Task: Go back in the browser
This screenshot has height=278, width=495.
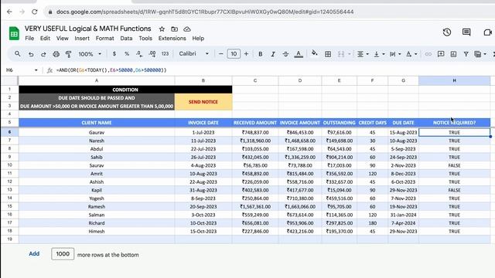Action: tap(9, 12)
